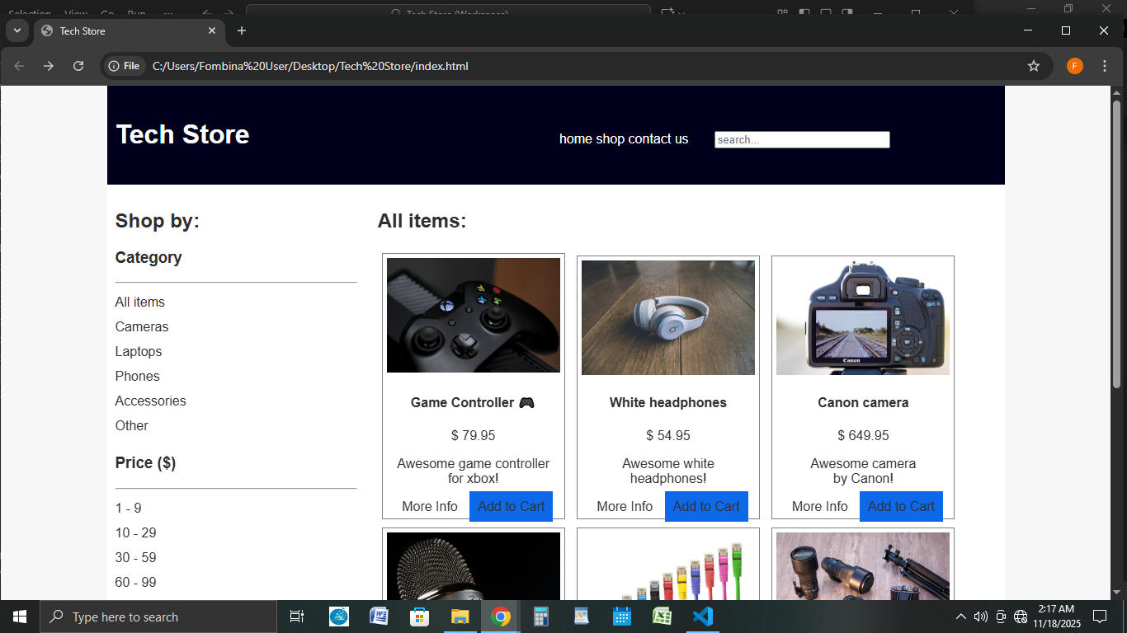Filter by Cameras category
The width and height of the screenshot is (1127, 633).
click(142, 327)
